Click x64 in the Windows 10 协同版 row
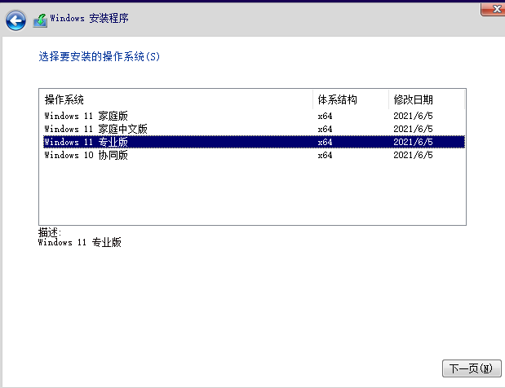This screenshot has width=505, height=388. (325, 156)
